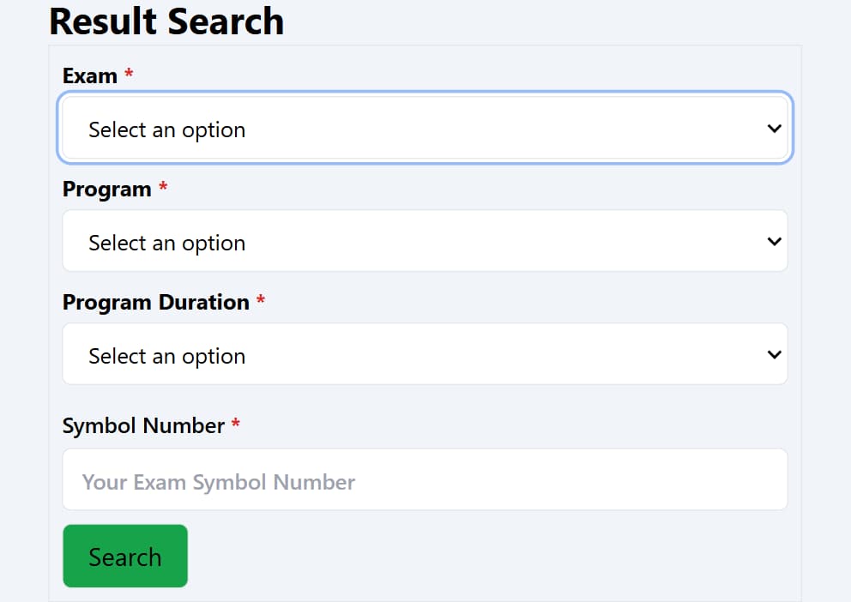Click the Result Search heading

coord(167,21)
